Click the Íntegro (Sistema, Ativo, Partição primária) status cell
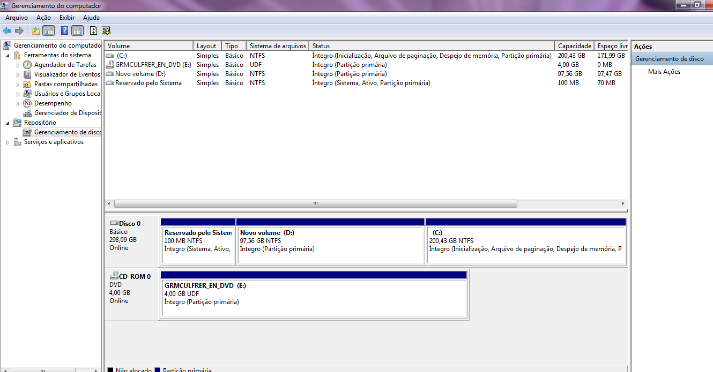This screenshot has height=372, width=713. coord(371,83)
